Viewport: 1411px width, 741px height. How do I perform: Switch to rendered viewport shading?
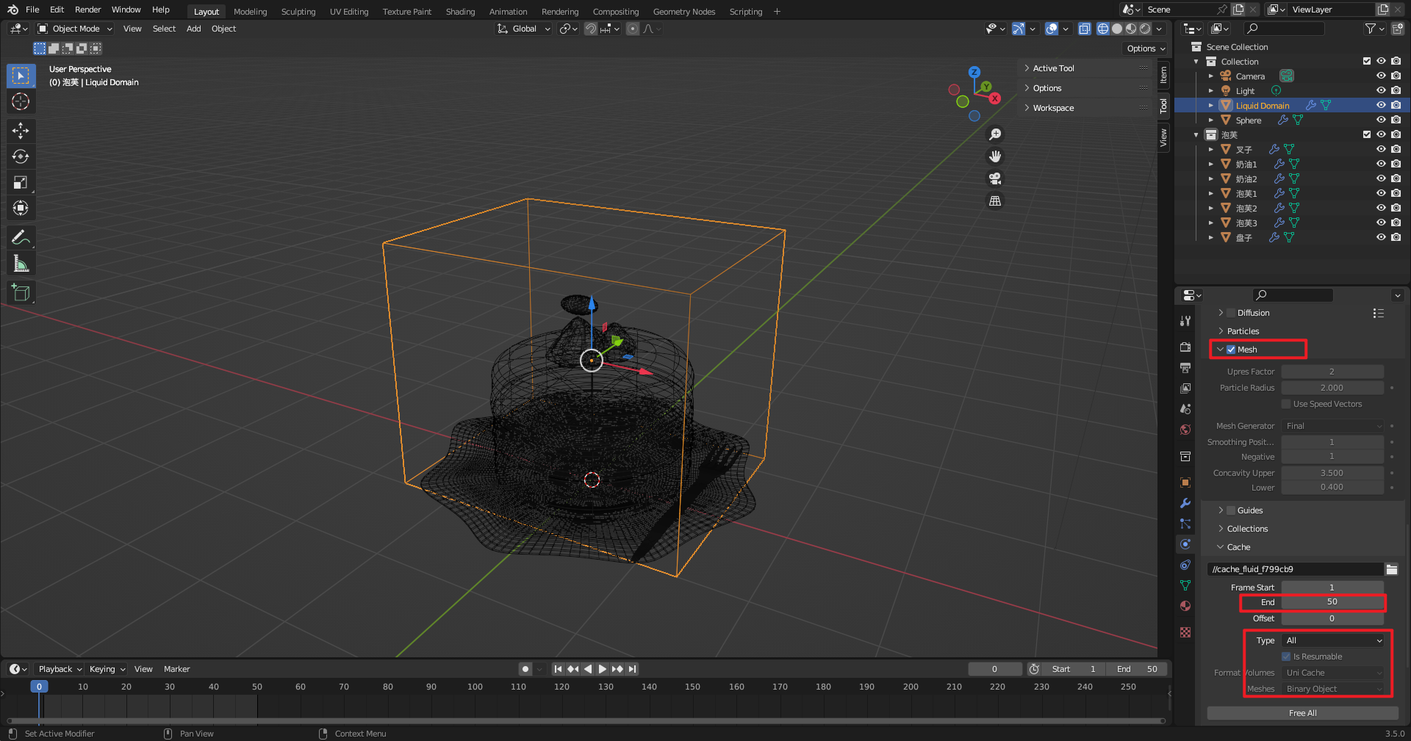click(x=1145, y=29)
